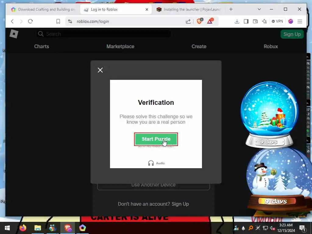The height and width of the screenshot is (234, 312).
Task: Expand the tab search dropdown arrow
Action: (x=259, y=9)
